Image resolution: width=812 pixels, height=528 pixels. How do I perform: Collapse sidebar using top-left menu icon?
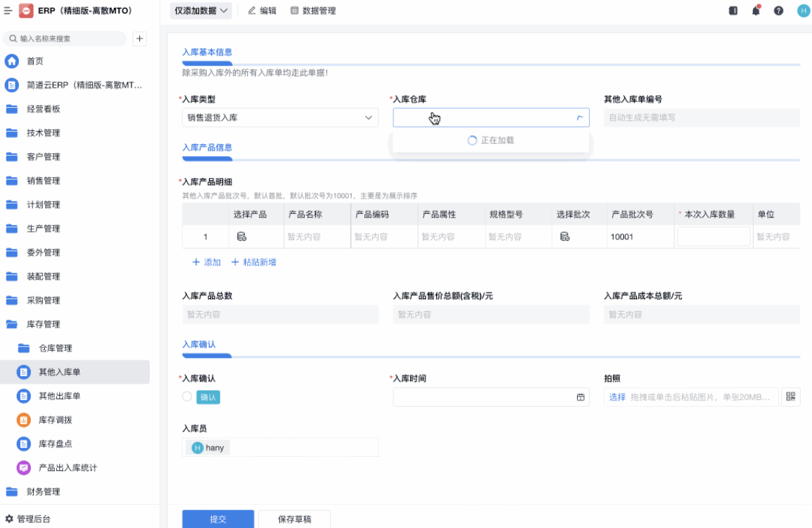point(8,11)
